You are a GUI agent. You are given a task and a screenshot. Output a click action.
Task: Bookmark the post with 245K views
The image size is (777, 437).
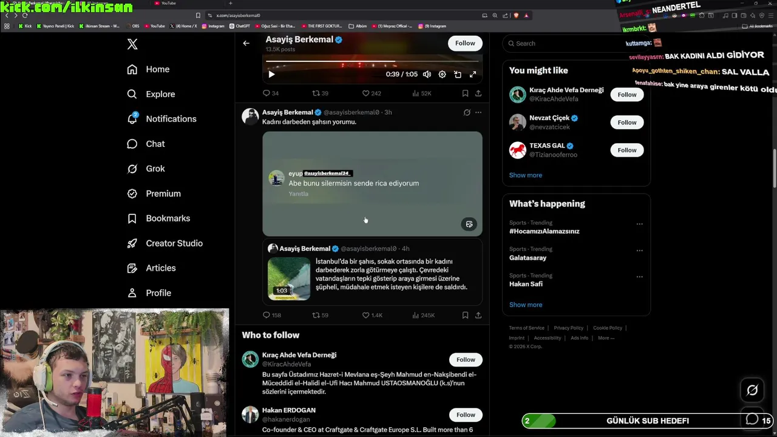tap(465, 315)
